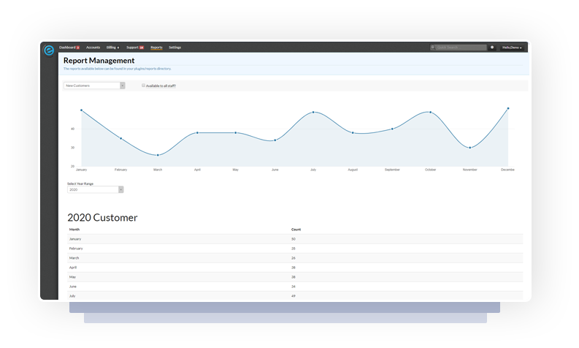The width and height of the screenshot is (579, 348).
Task: Select the 'July' table row label
Action: (72, 296)
